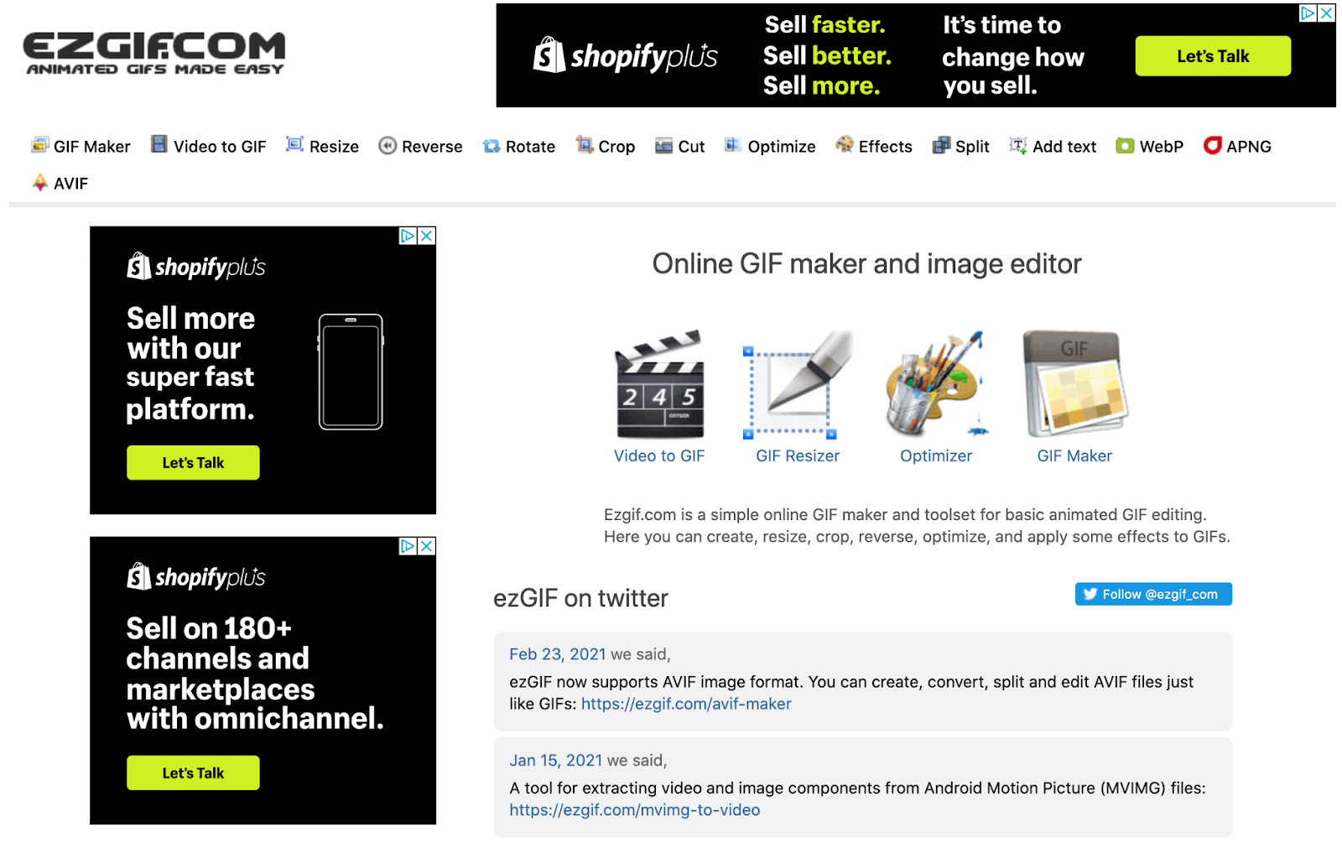Close the 'Sell more' sidebar ad
Screen dimensions: 1342x843
point(427,236)
